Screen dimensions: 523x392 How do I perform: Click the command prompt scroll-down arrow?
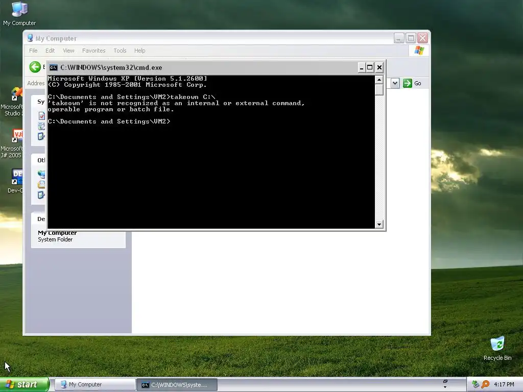[379, 225]
